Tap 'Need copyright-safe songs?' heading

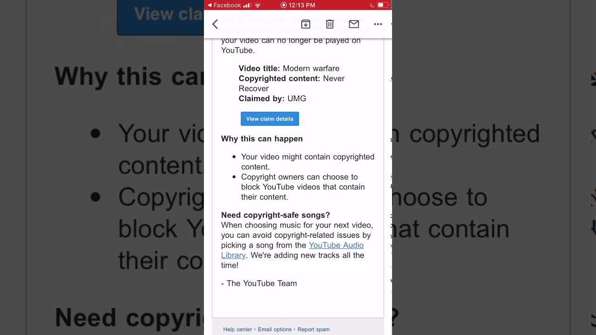pyautogui.click(x=276, y=215)
